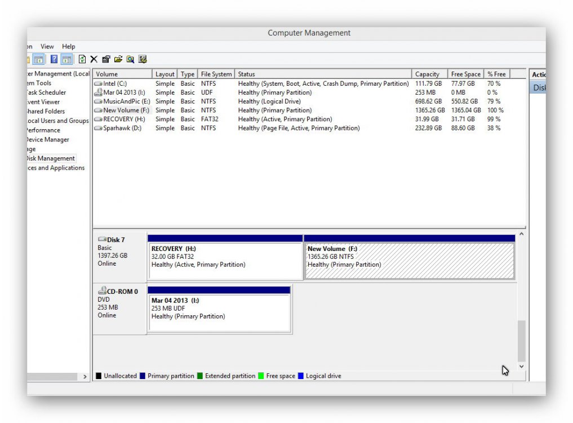Select System Tools in the tree
The width and height of the screenshot is (573, 423).
coord(39,83)
